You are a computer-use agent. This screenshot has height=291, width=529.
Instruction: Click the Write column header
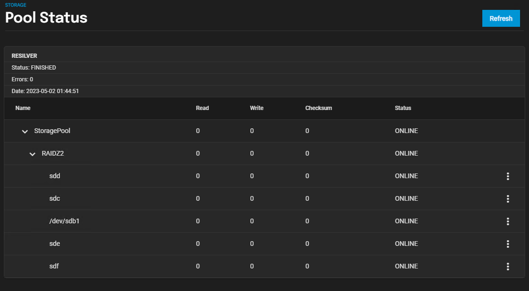click(x=257, y=108)
